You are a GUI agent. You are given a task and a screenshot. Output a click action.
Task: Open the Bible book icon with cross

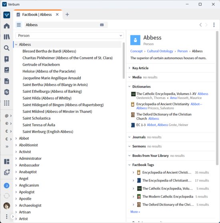(7, 59)
